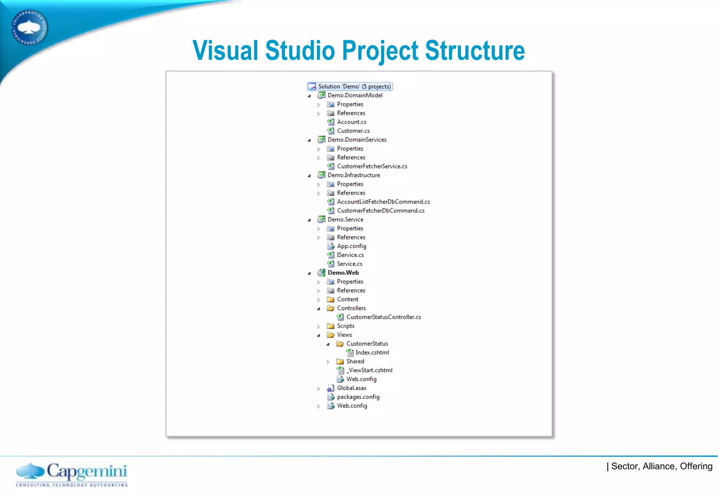Click the App.config file icon

tap(331, 246)
